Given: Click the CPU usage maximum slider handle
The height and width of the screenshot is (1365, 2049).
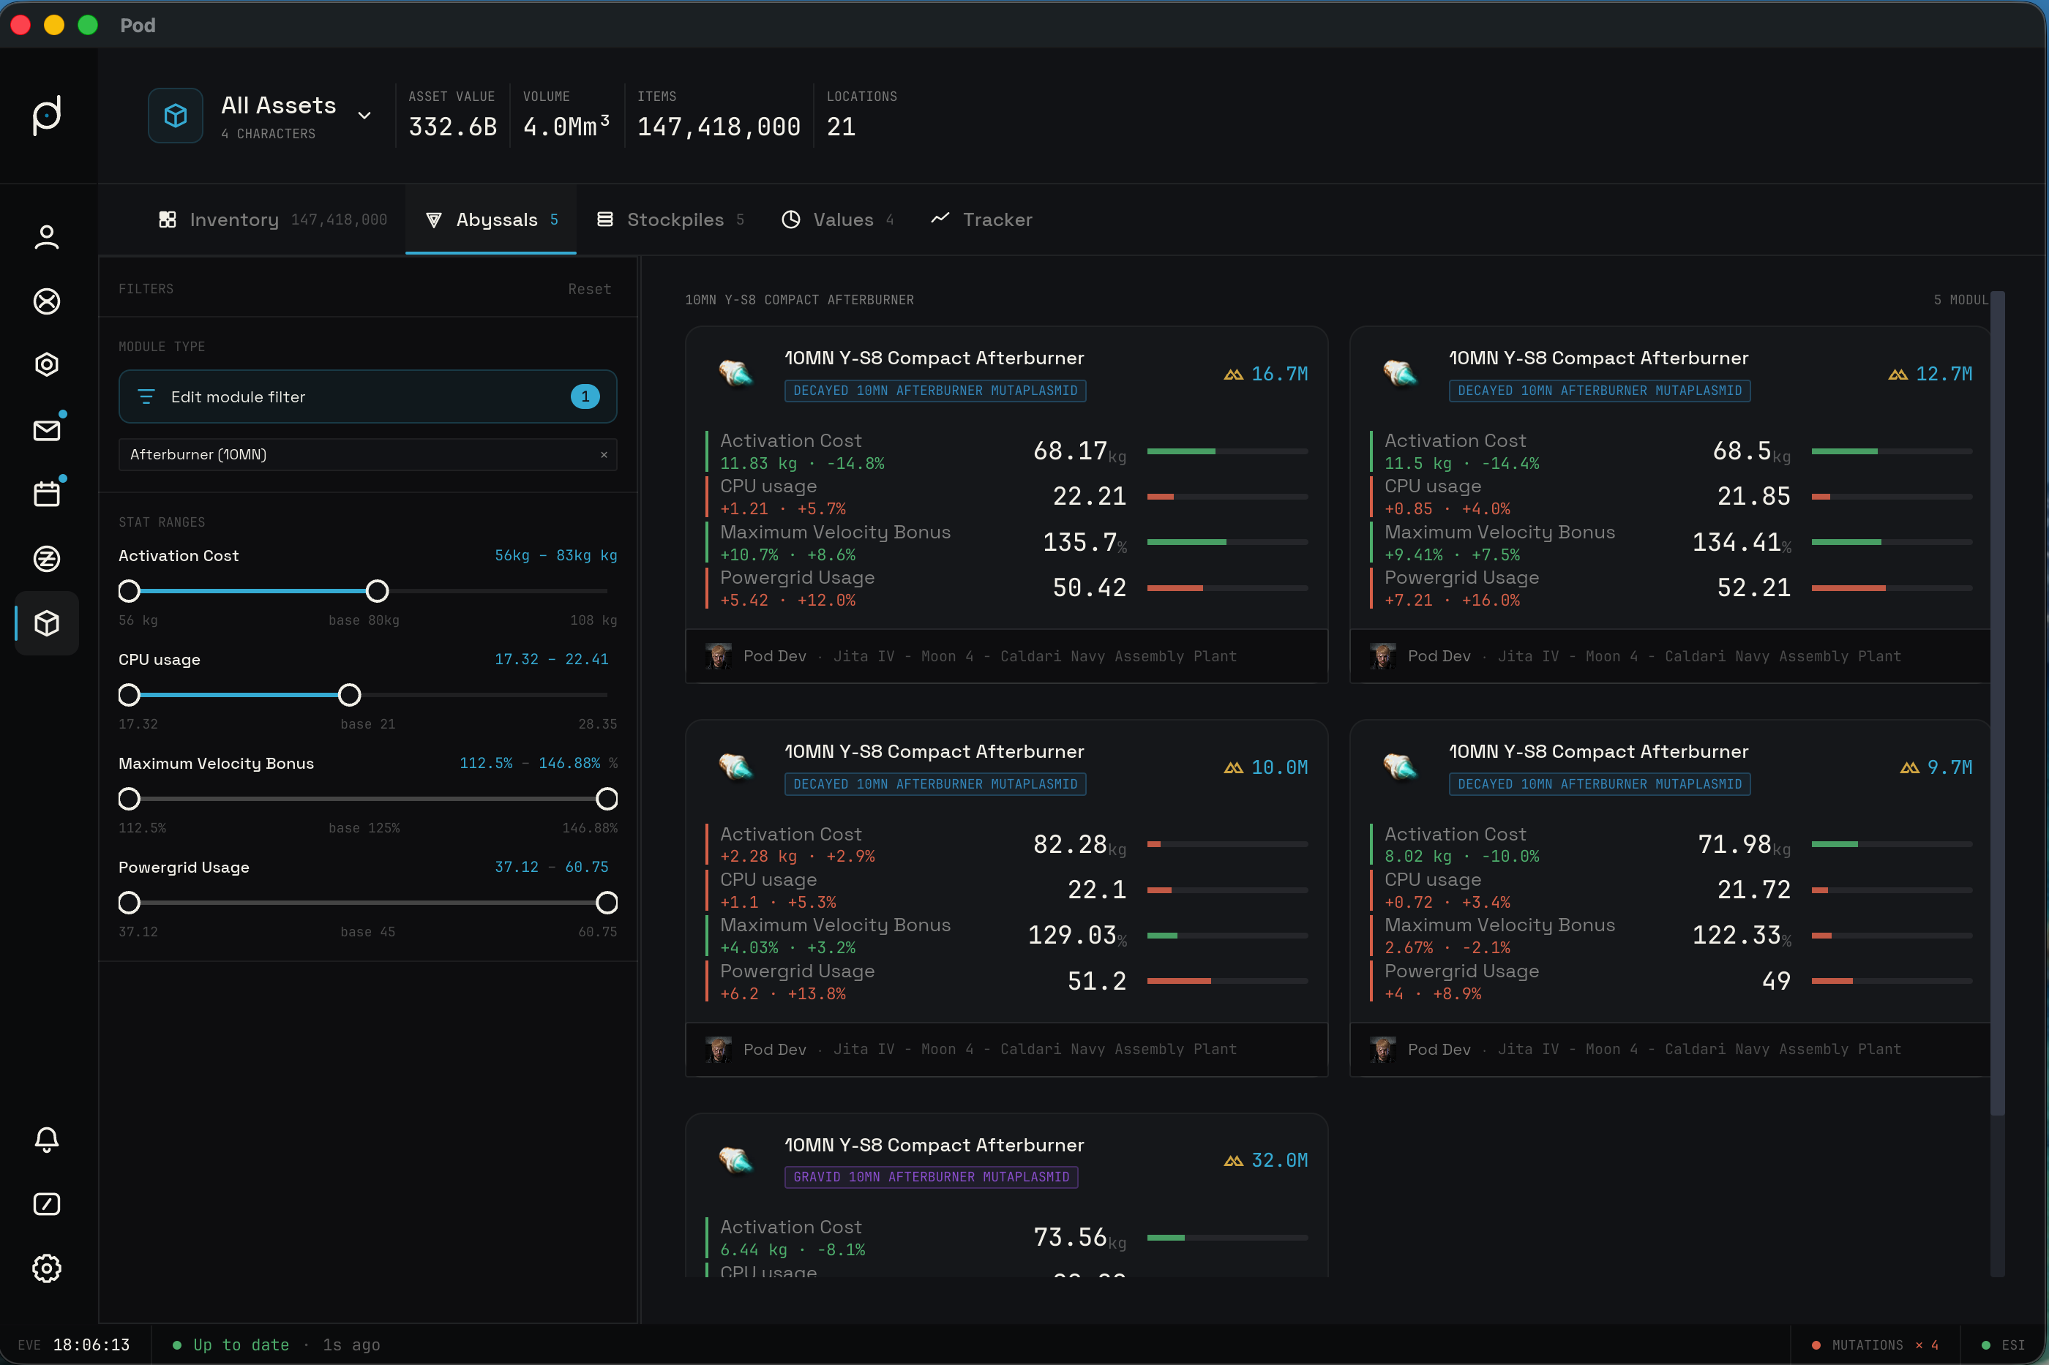Looking at the screenshot, I should (x=349, y=696).
